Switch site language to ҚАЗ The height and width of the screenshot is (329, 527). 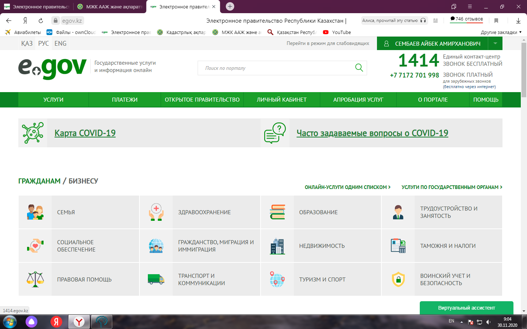(27, 44)
